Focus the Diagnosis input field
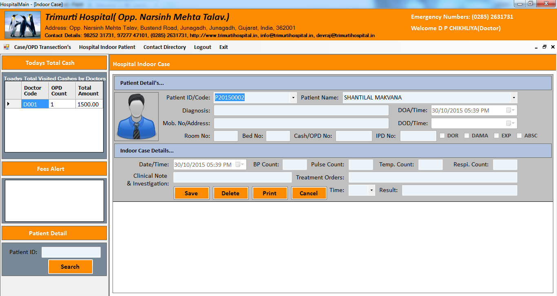557x296 pixels. [301, 110]
